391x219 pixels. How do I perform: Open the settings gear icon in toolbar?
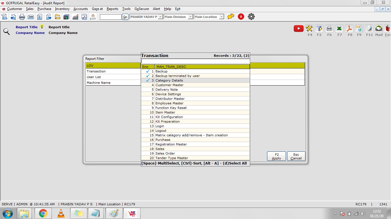click(251, 17)
